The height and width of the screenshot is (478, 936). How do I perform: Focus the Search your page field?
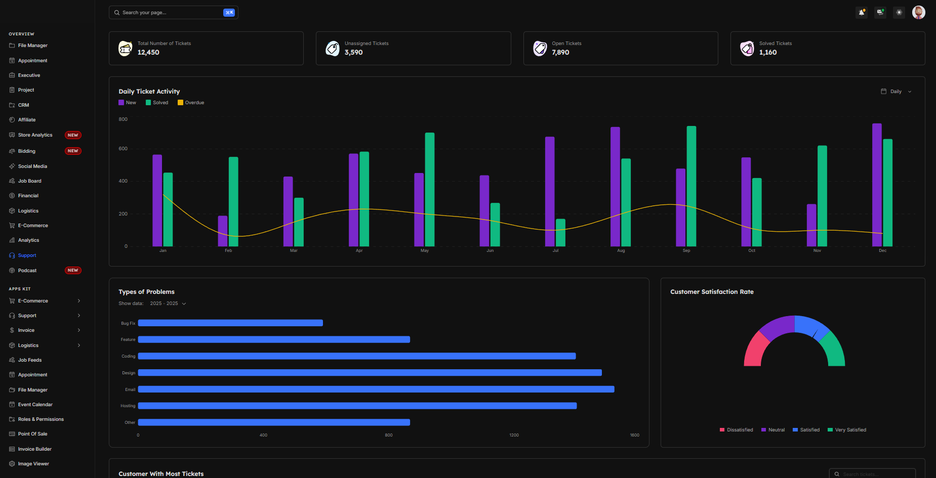170,13
